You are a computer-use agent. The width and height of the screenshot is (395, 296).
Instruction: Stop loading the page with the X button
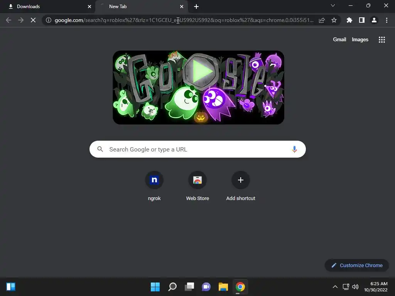(x=33, y=20)
